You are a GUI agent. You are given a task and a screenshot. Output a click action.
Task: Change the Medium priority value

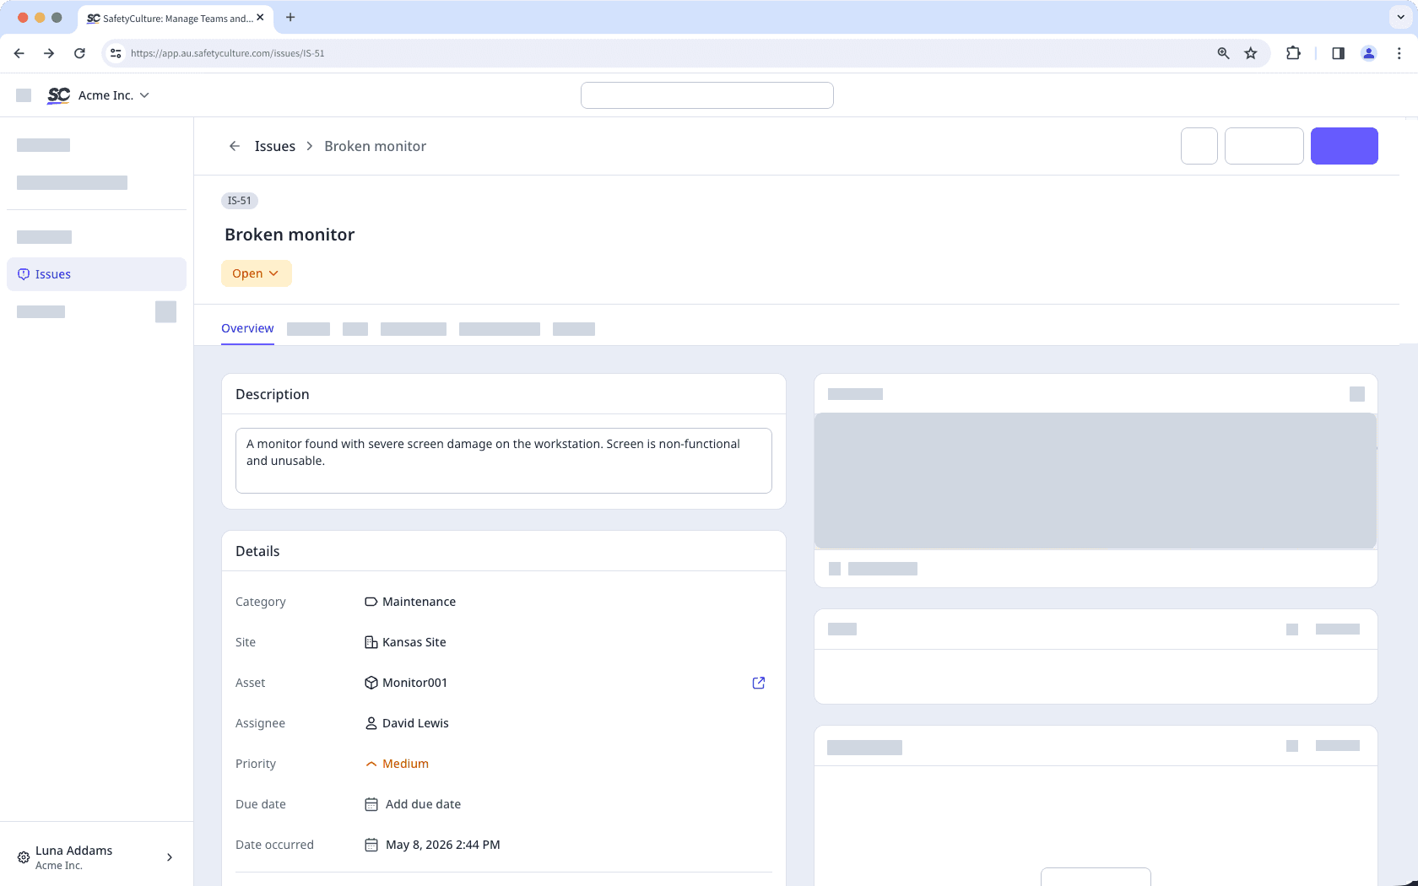coord(397,764)
